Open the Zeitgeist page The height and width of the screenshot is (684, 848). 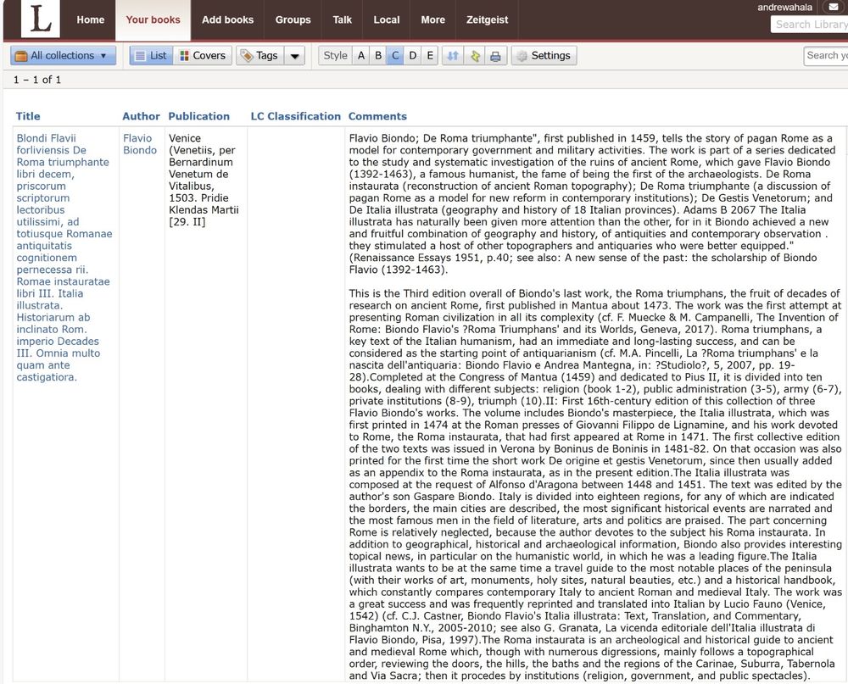click(488, 20)
